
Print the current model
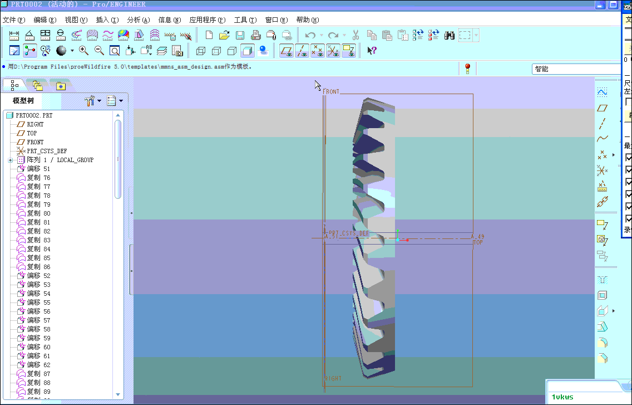tap(255, 35)
